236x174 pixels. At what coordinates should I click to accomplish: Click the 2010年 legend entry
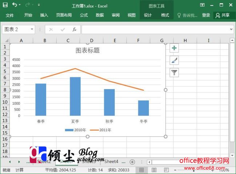(x=76, y=130)
